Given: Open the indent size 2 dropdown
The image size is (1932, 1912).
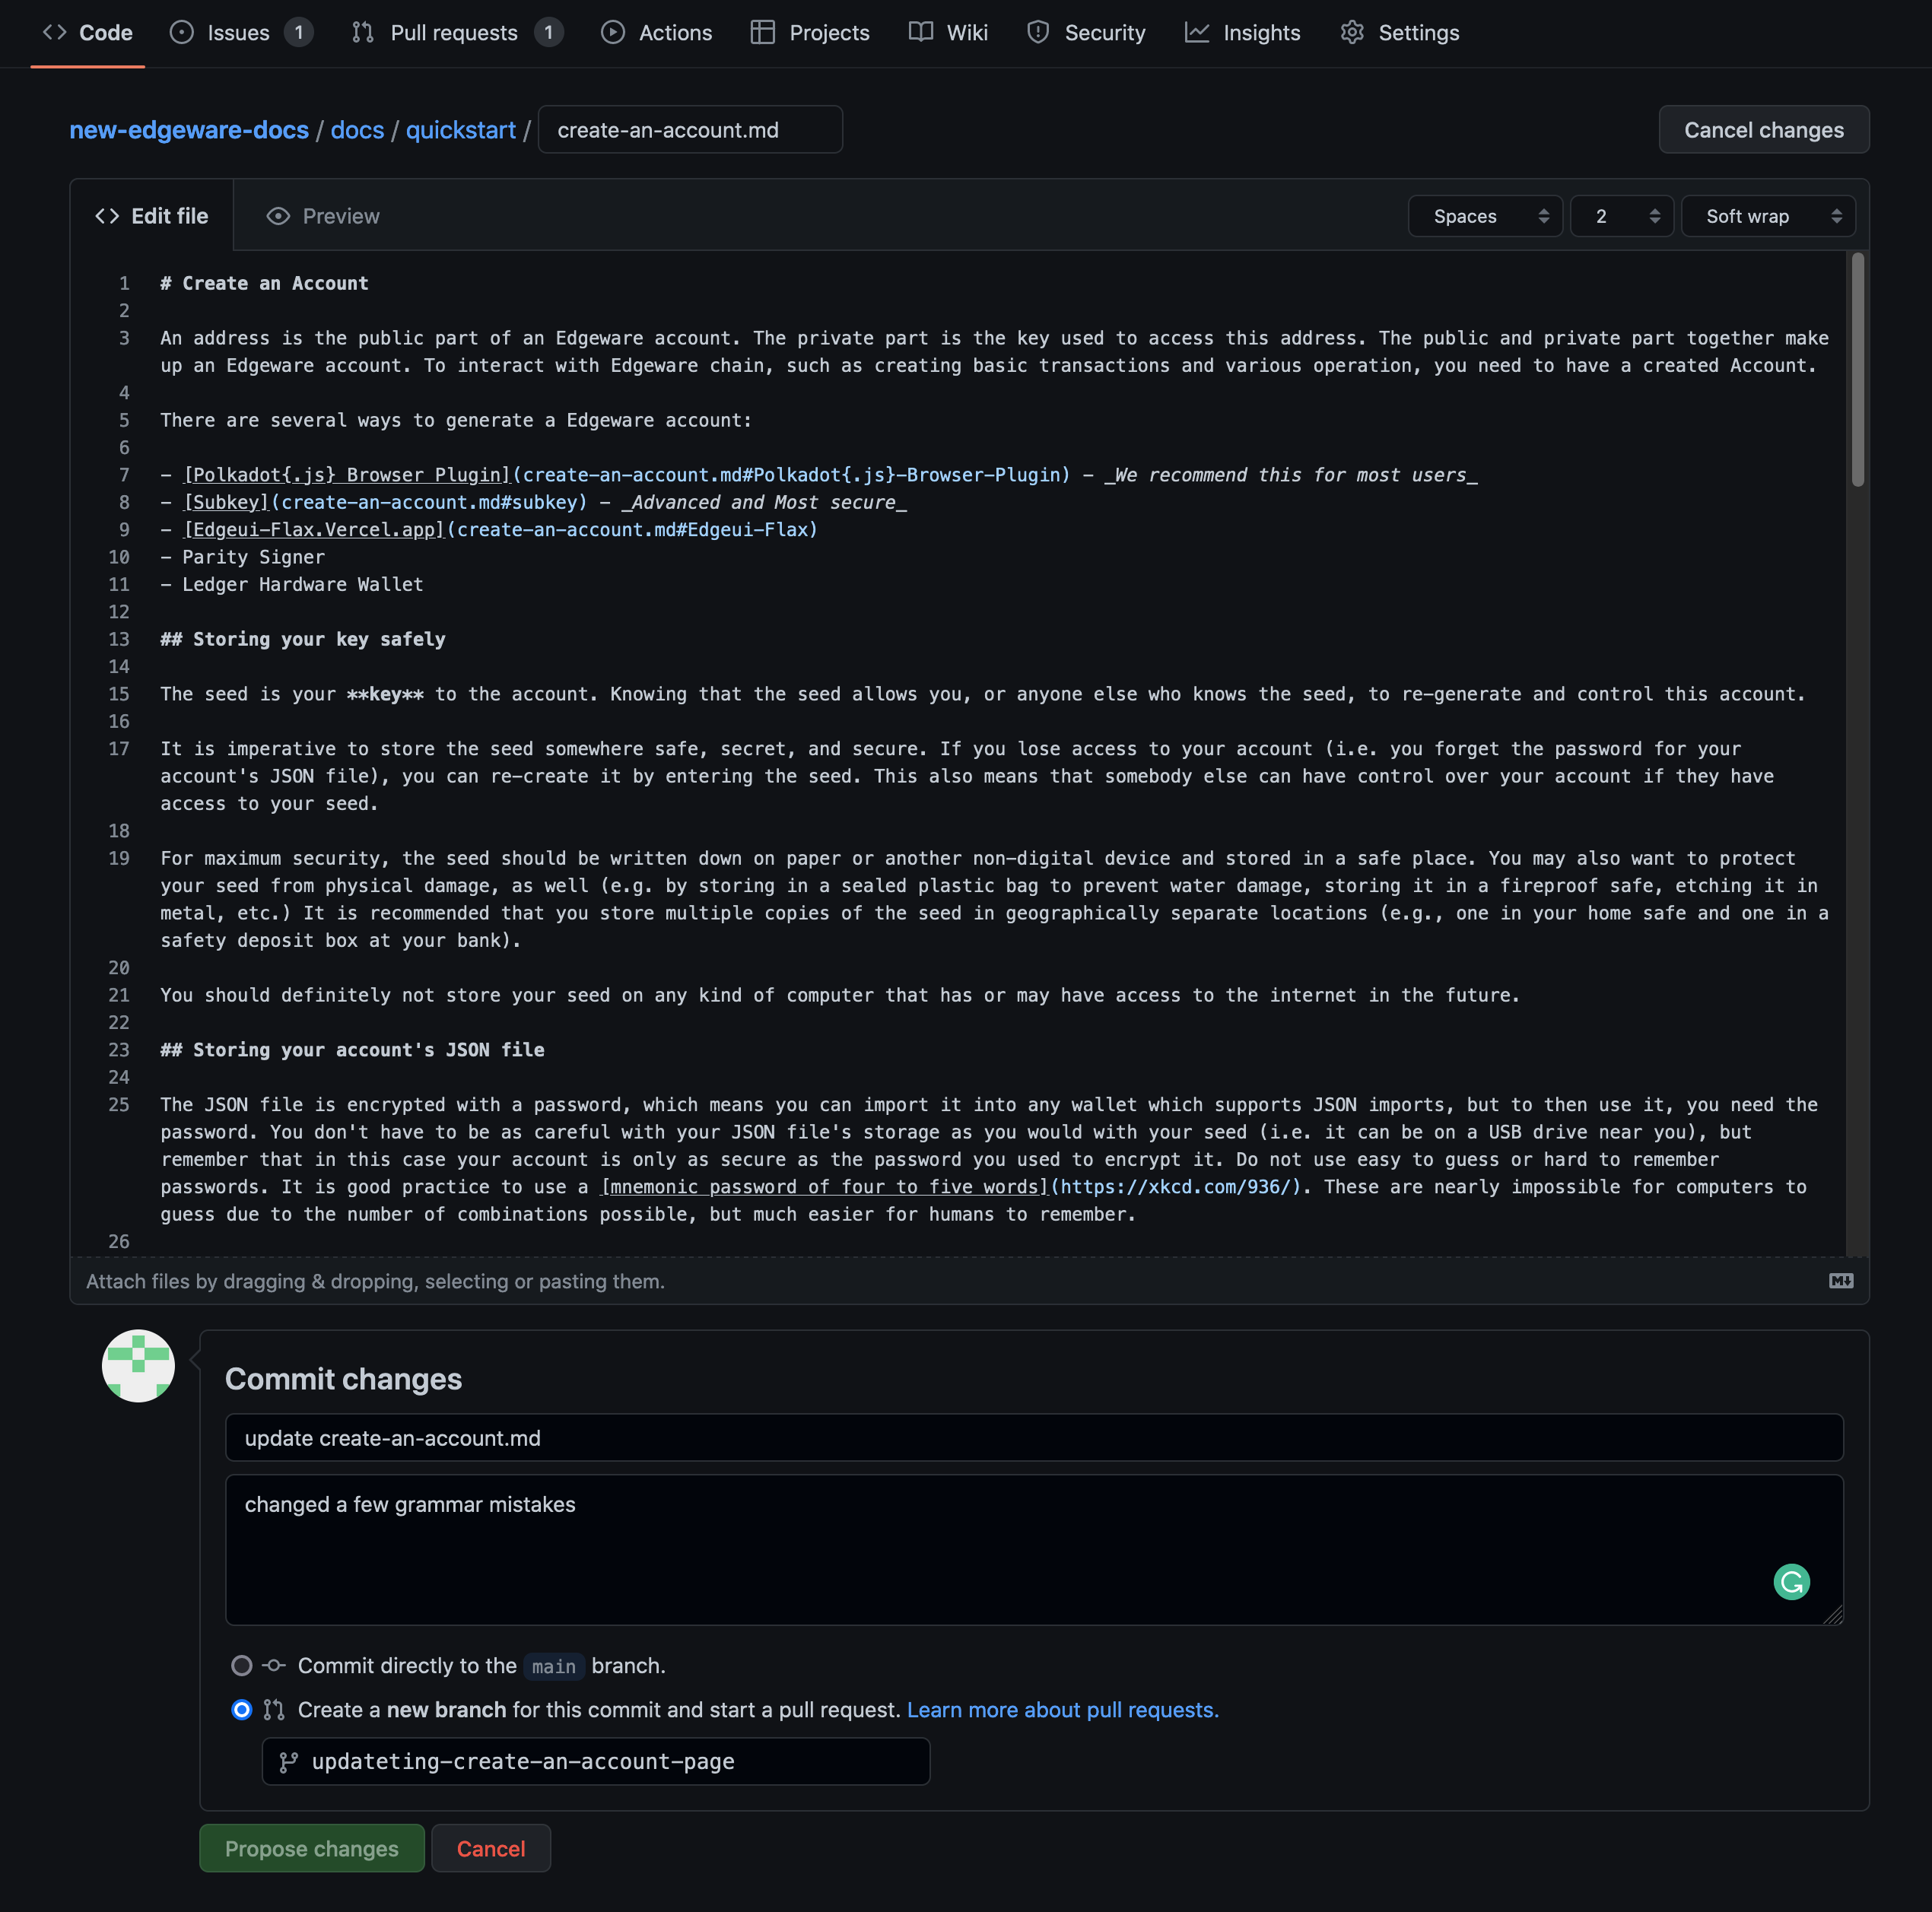Looking at the screenshot, I should pyautogui.click(x=1620, y=216).
